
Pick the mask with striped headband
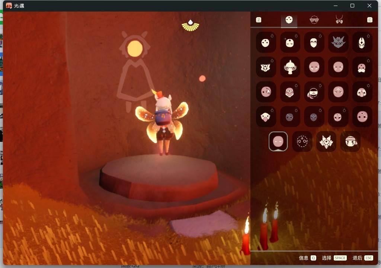(350, 141)
